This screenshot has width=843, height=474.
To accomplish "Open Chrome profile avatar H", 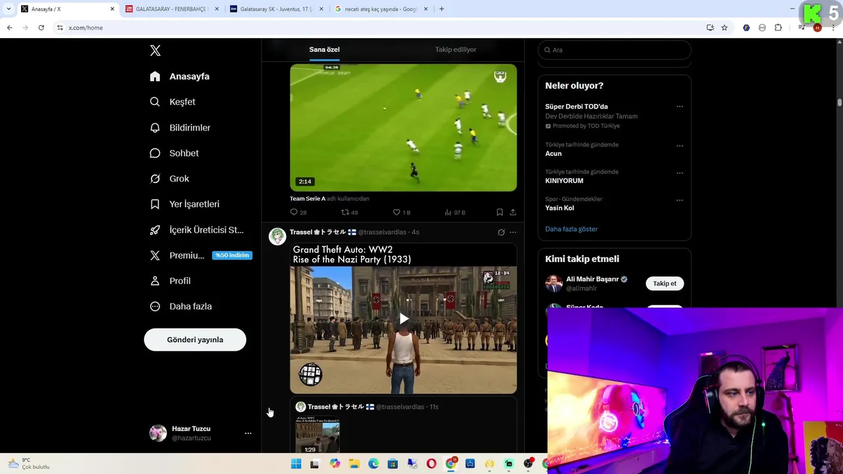I will (x=817, y=28).
